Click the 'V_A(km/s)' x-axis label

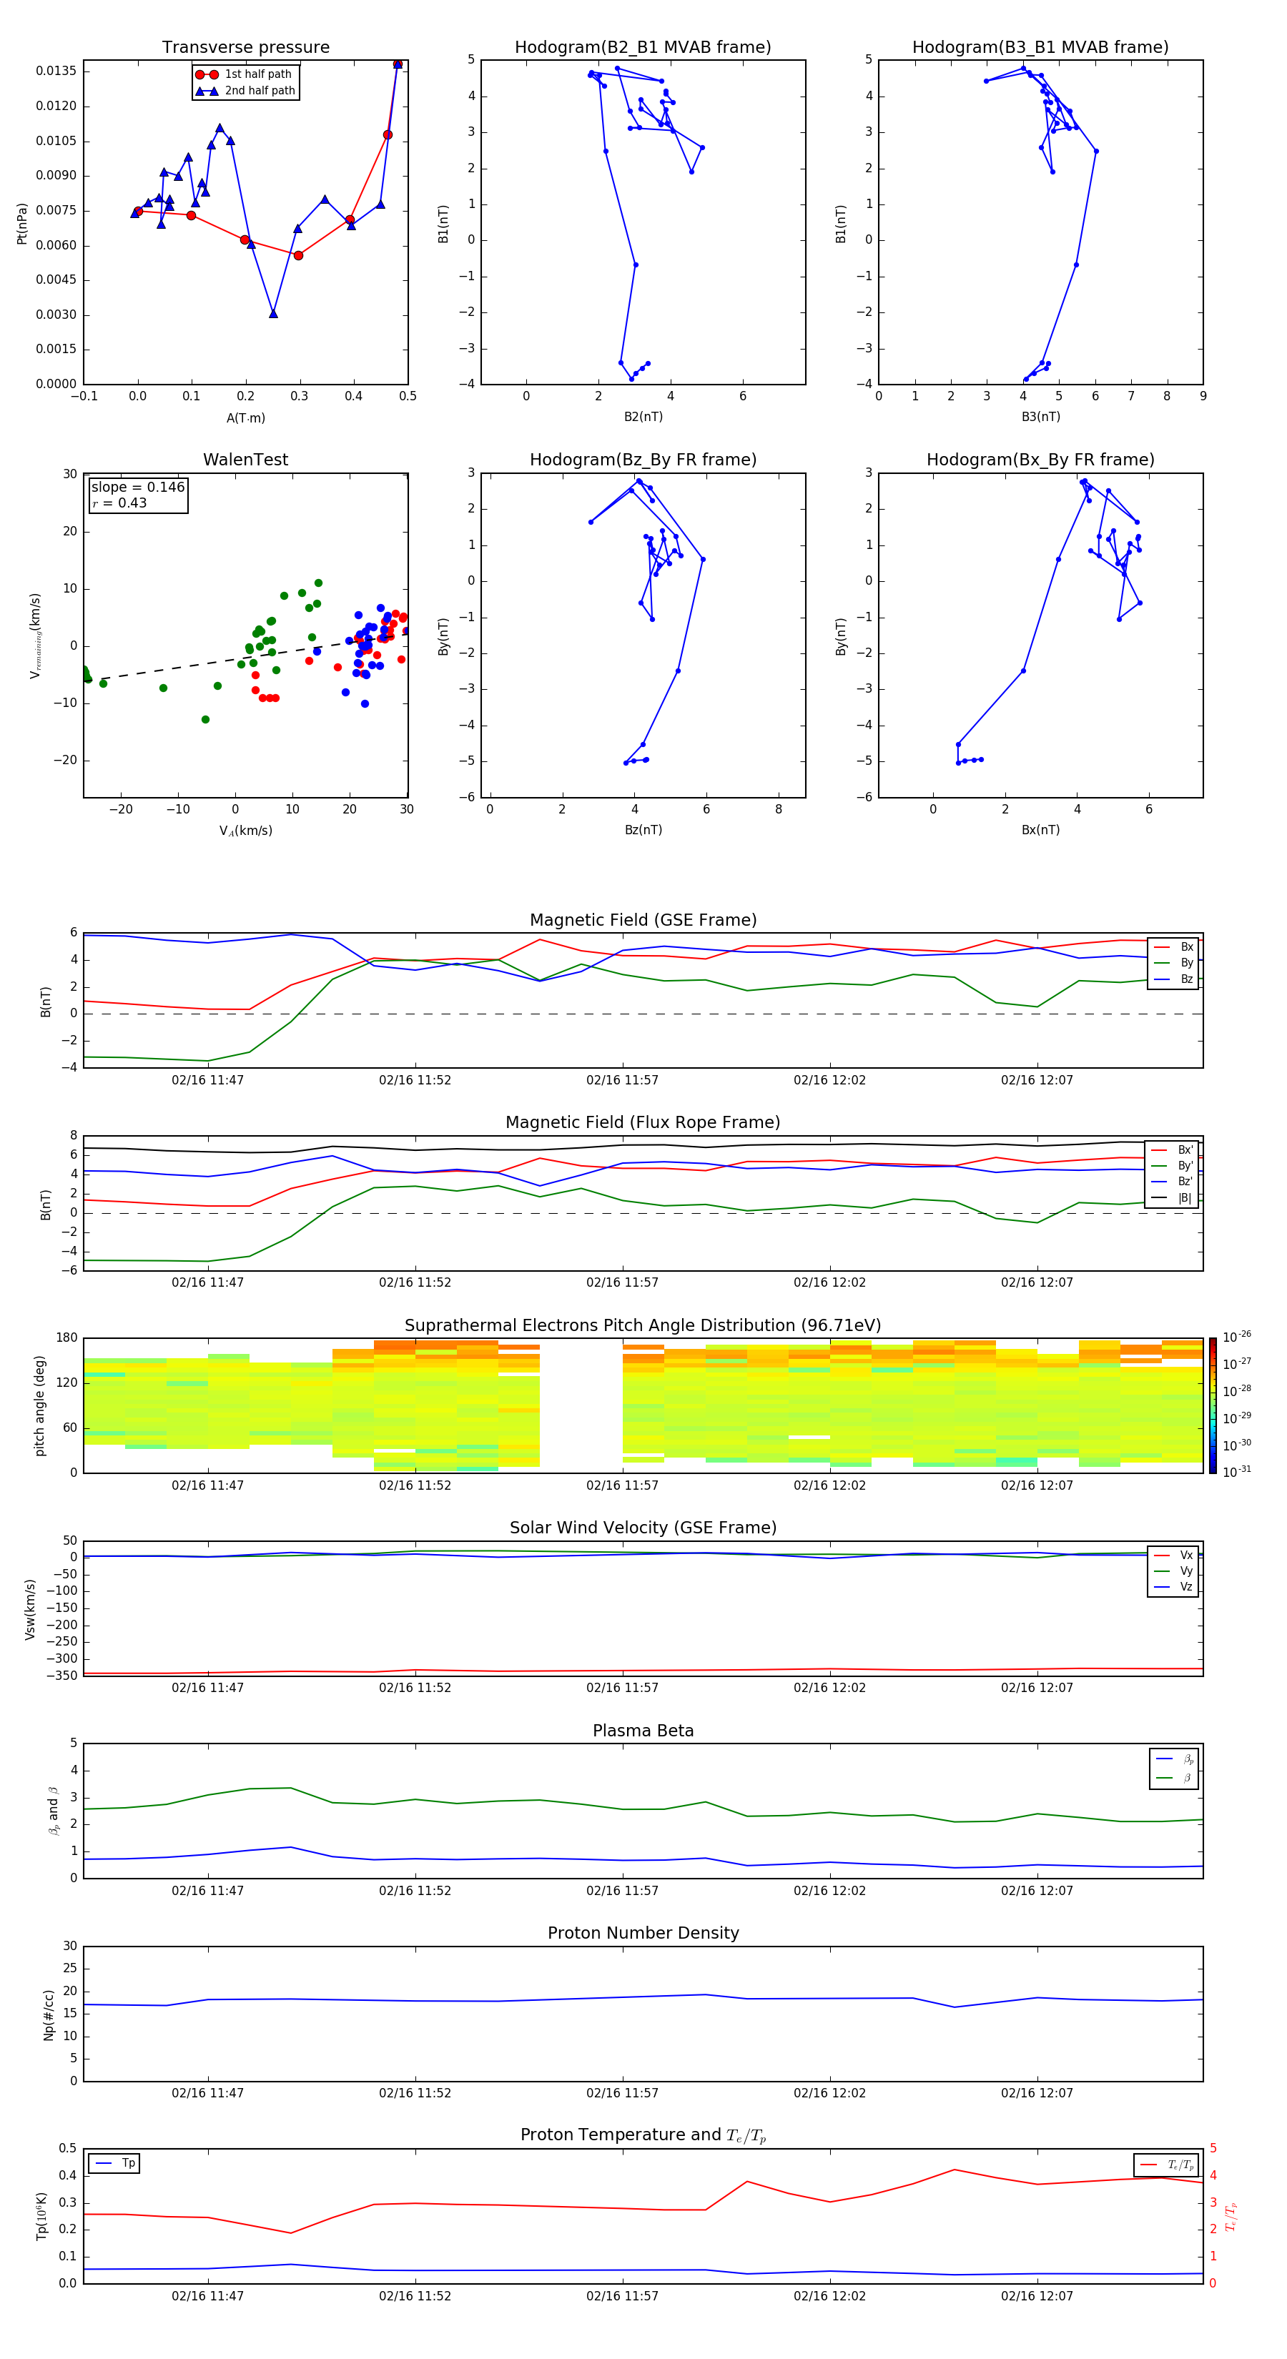click(245, 831)
